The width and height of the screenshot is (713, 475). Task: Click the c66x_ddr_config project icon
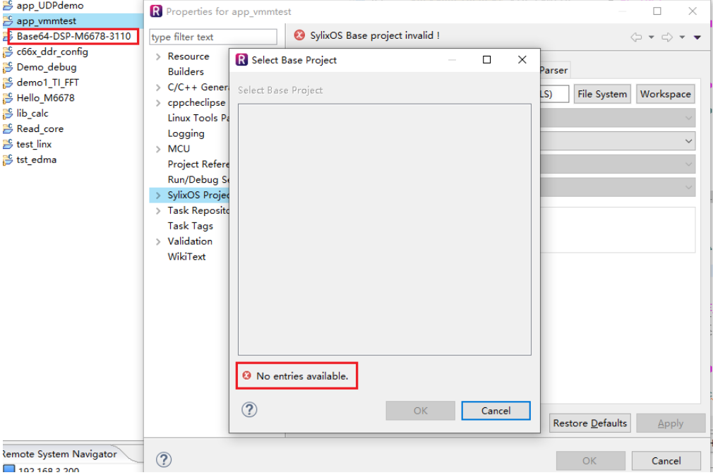pos(8,52)
